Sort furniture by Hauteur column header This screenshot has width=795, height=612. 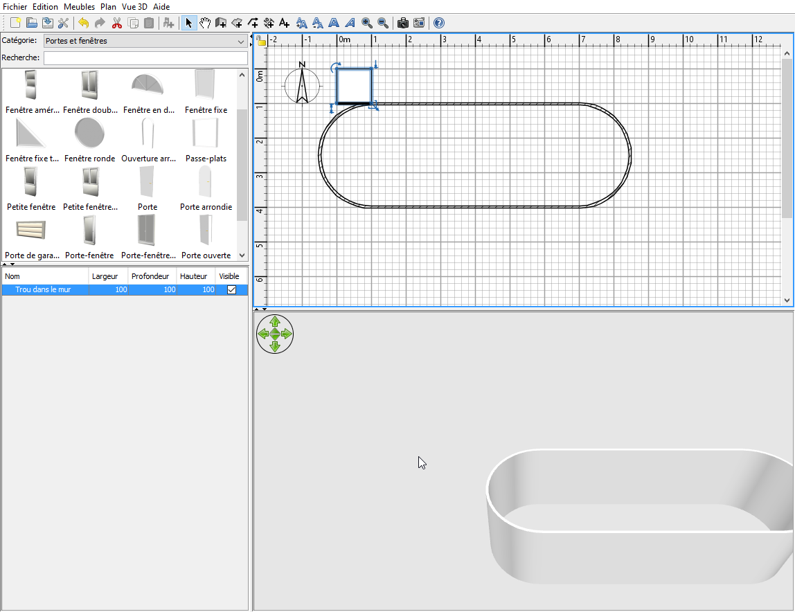[x=196, y=276]
